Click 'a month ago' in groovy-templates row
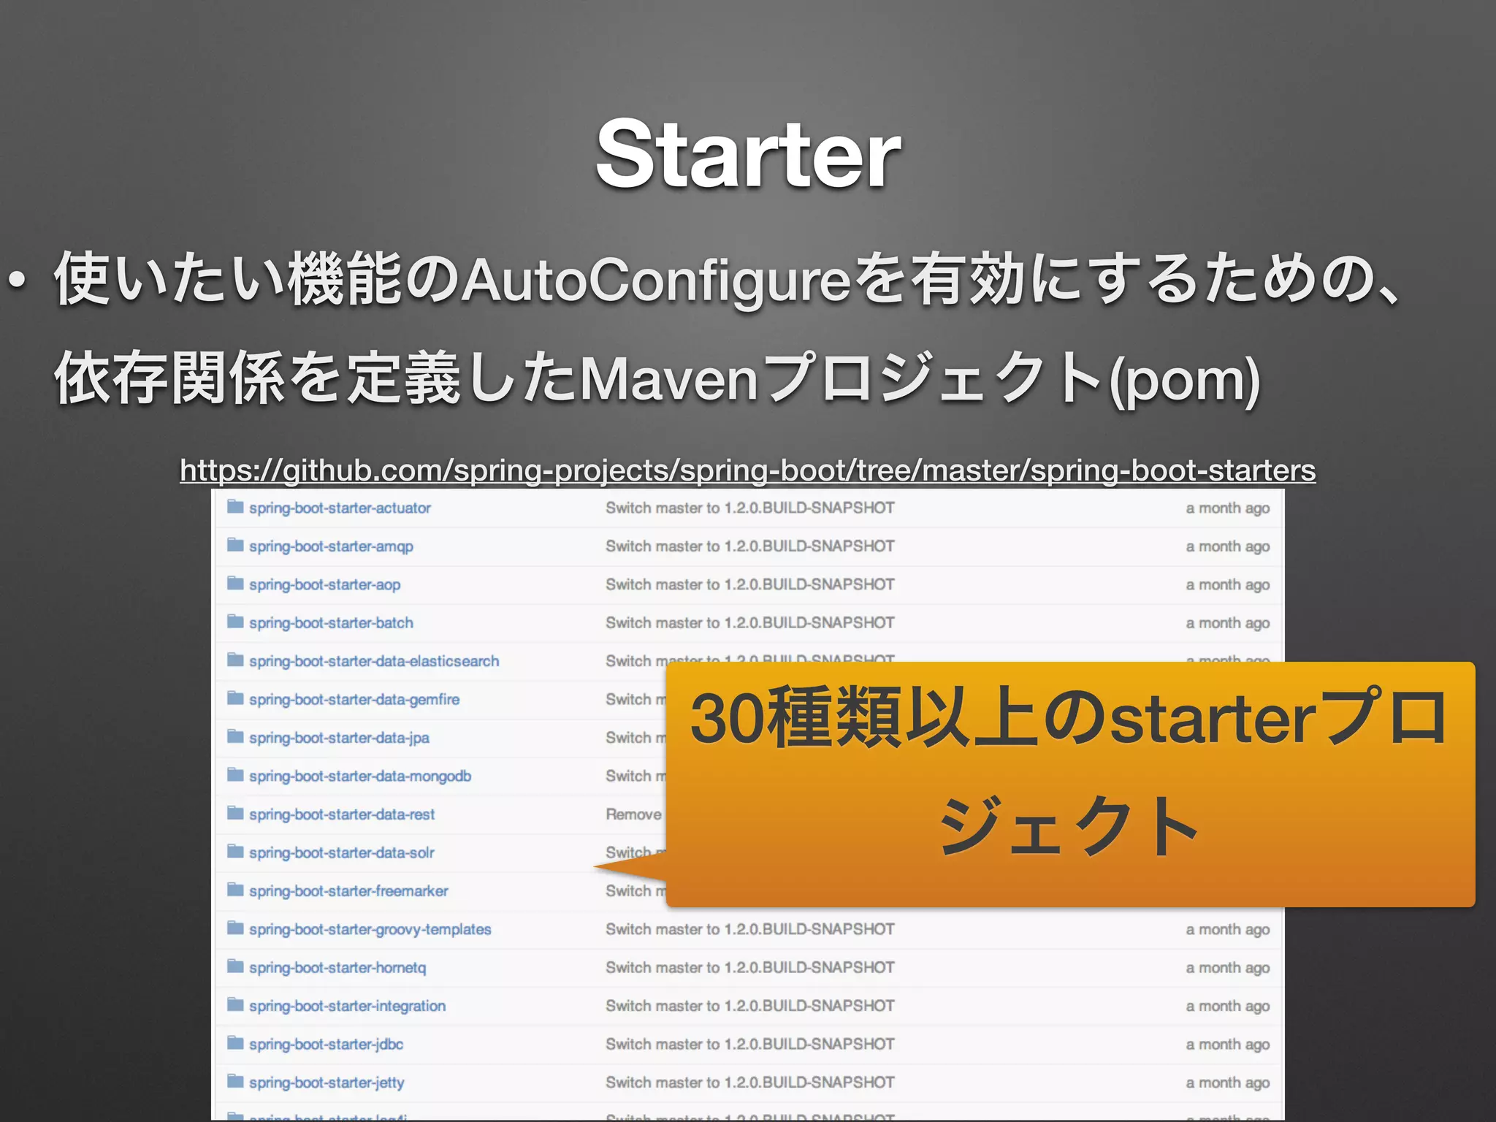Viewport: 1496px width, 1122px height. tap(1228, 930)
